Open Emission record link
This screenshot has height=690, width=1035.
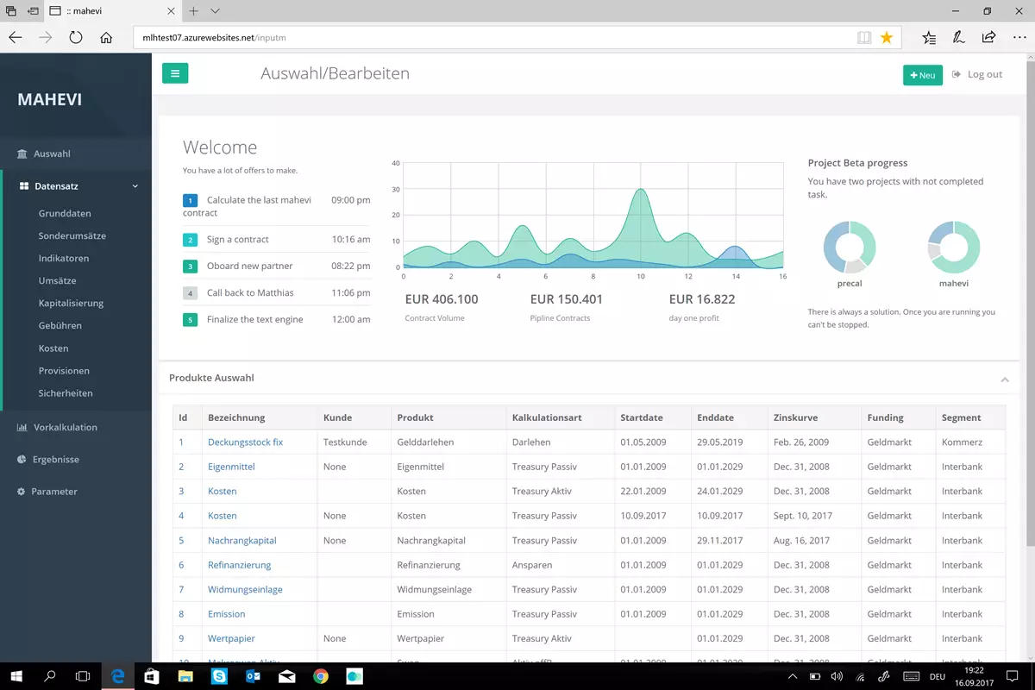tap(227, 614)
